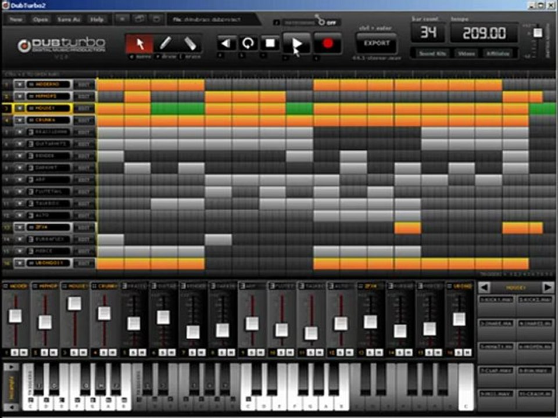Select the track 2 HIPHOP2 name field
This screenshot has width=558, height=418.
48,96
